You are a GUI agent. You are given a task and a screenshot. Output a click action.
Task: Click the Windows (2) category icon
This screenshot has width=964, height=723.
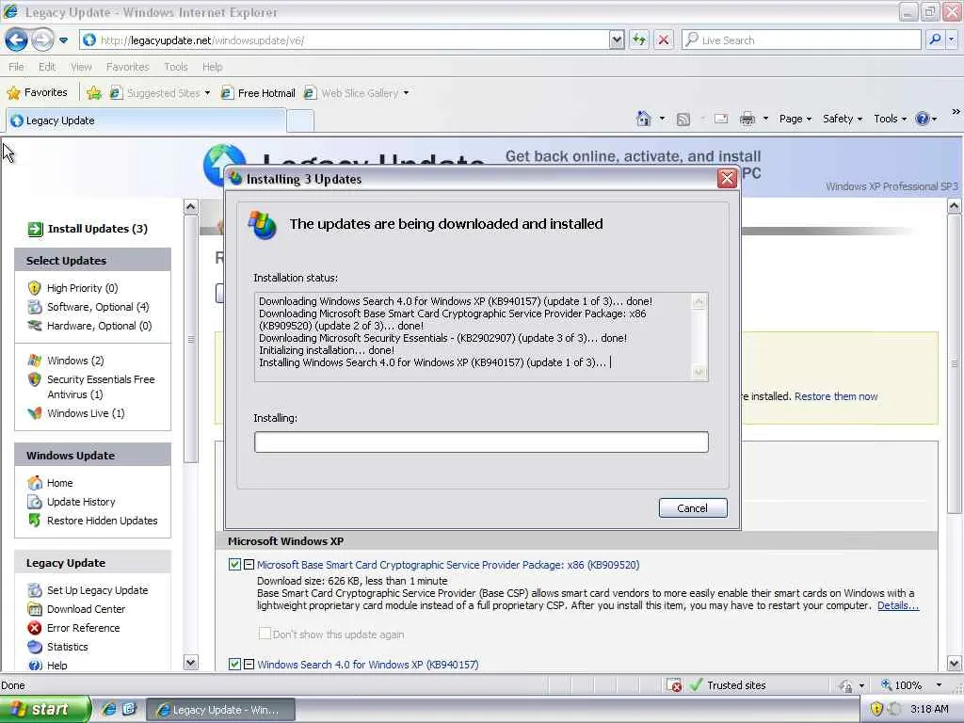tap(35, 361)
